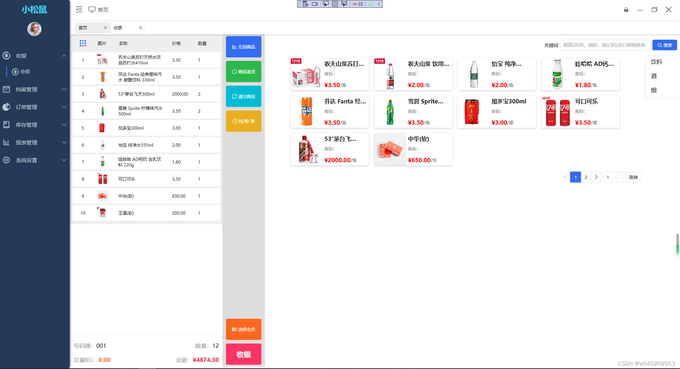This screenshot has height=369, width=680.
Task: Filter products by 酒 category
Action: point(654,76)
